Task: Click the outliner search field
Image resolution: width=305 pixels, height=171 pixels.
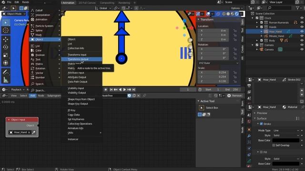Action: click(279, 8)
